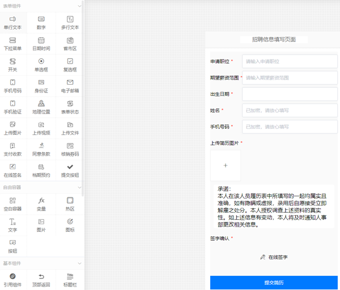Viewport: 340px width, 290px height.
Task: Select the 顶部返回 back-to-top component
Action: [x=41, y=280]
